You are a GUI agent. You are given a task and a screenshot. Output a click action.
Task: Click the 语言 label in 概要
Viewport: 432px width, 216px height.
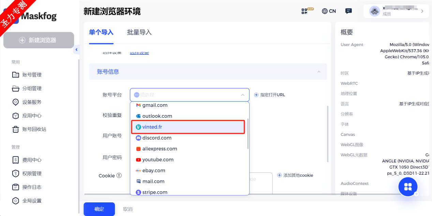point(345,104)
